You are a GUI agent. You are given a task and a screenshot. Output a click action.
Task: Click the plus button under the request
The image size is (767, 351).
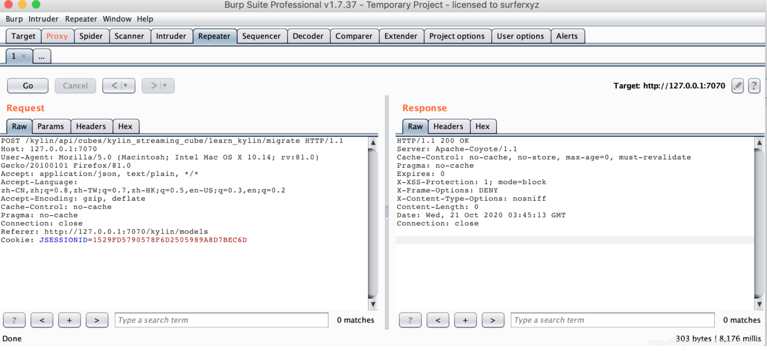click(69, 320)
